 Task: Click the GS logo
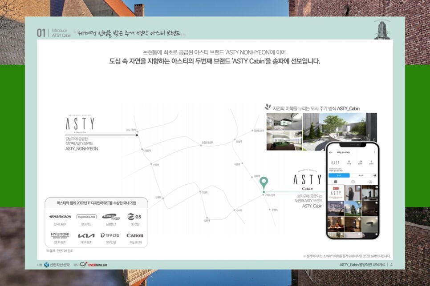pos(134,216)
